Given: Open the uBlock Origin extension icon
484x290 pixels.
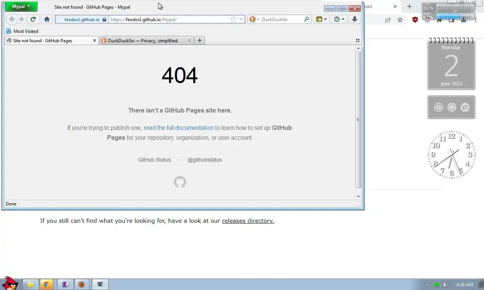Looking at the screenshot, I should pos(415,20).
